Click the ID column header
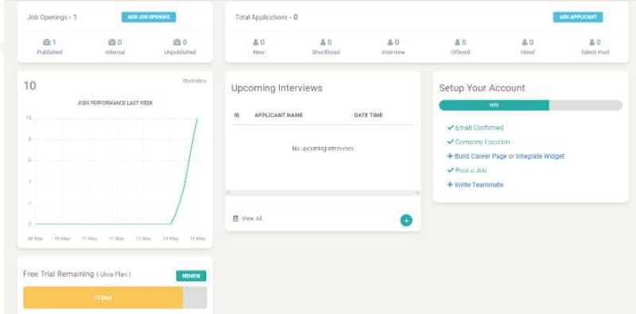Viewport: 636px width, 314px height. tap(236, 115)
